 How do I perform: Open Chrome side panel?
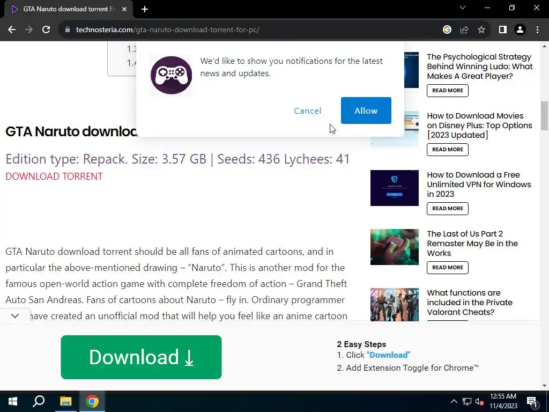click(x=503, y=30)
